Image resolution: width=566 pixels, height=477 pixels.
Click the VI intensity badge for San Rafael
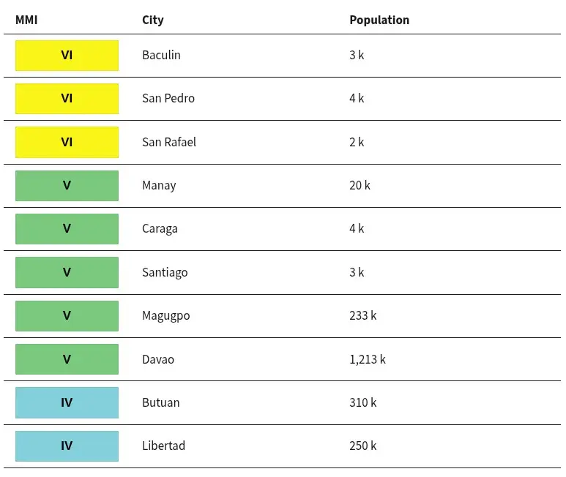point(67,142)
